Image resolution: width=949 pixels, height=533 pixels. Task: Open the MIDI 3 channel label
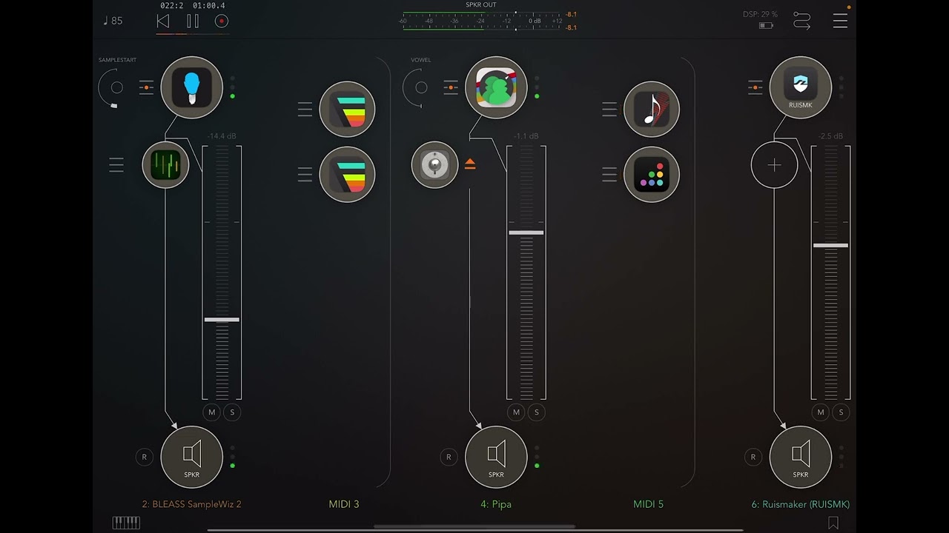pyautogui.click(x=344, y=504)
